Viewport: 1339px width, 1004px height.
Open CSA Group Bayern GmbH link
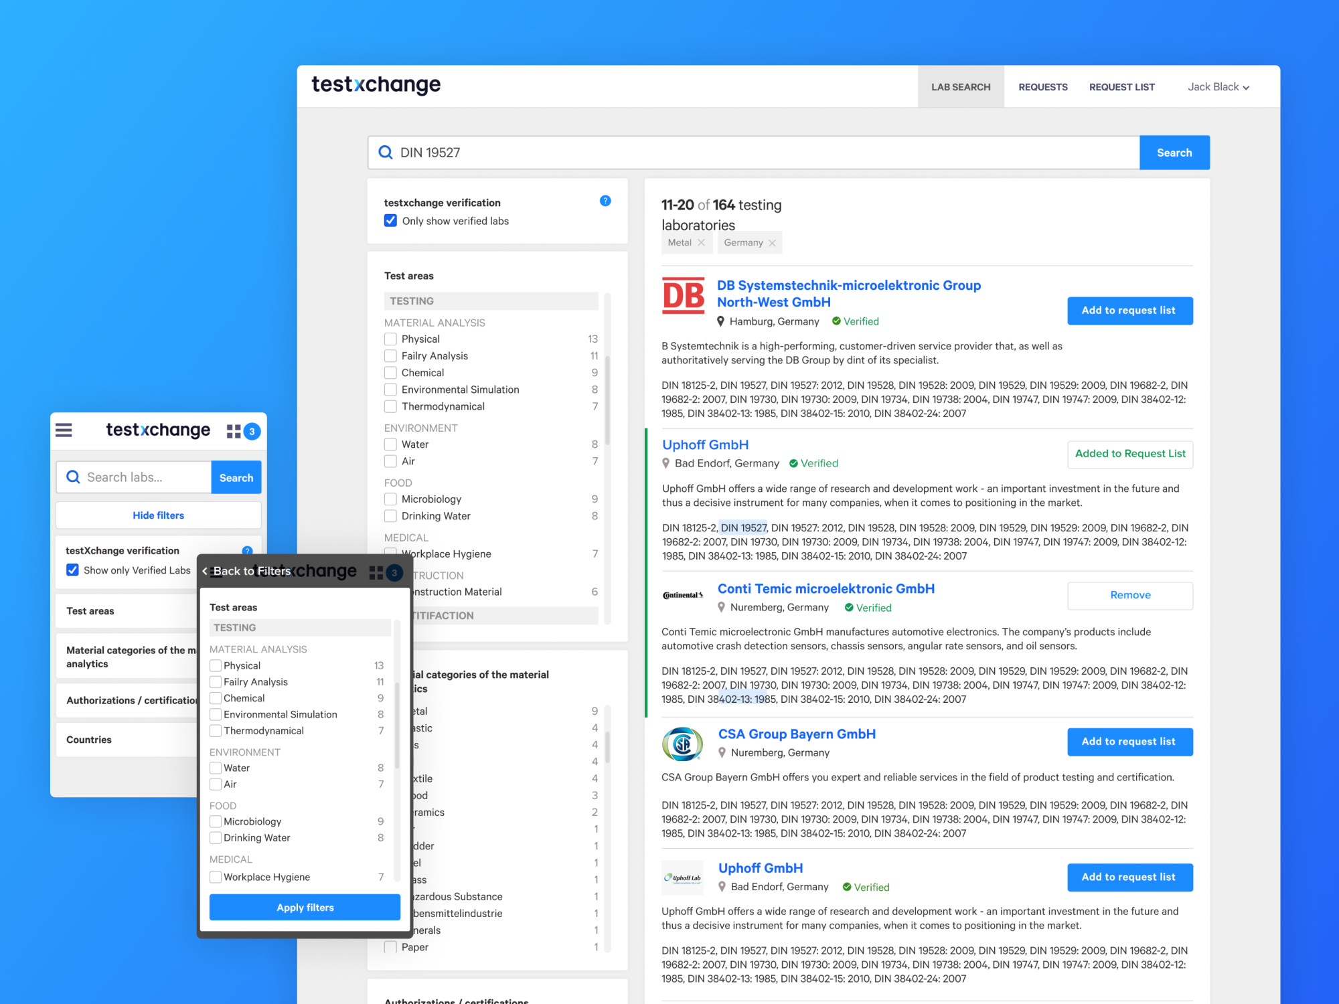(x=797, y=734)
